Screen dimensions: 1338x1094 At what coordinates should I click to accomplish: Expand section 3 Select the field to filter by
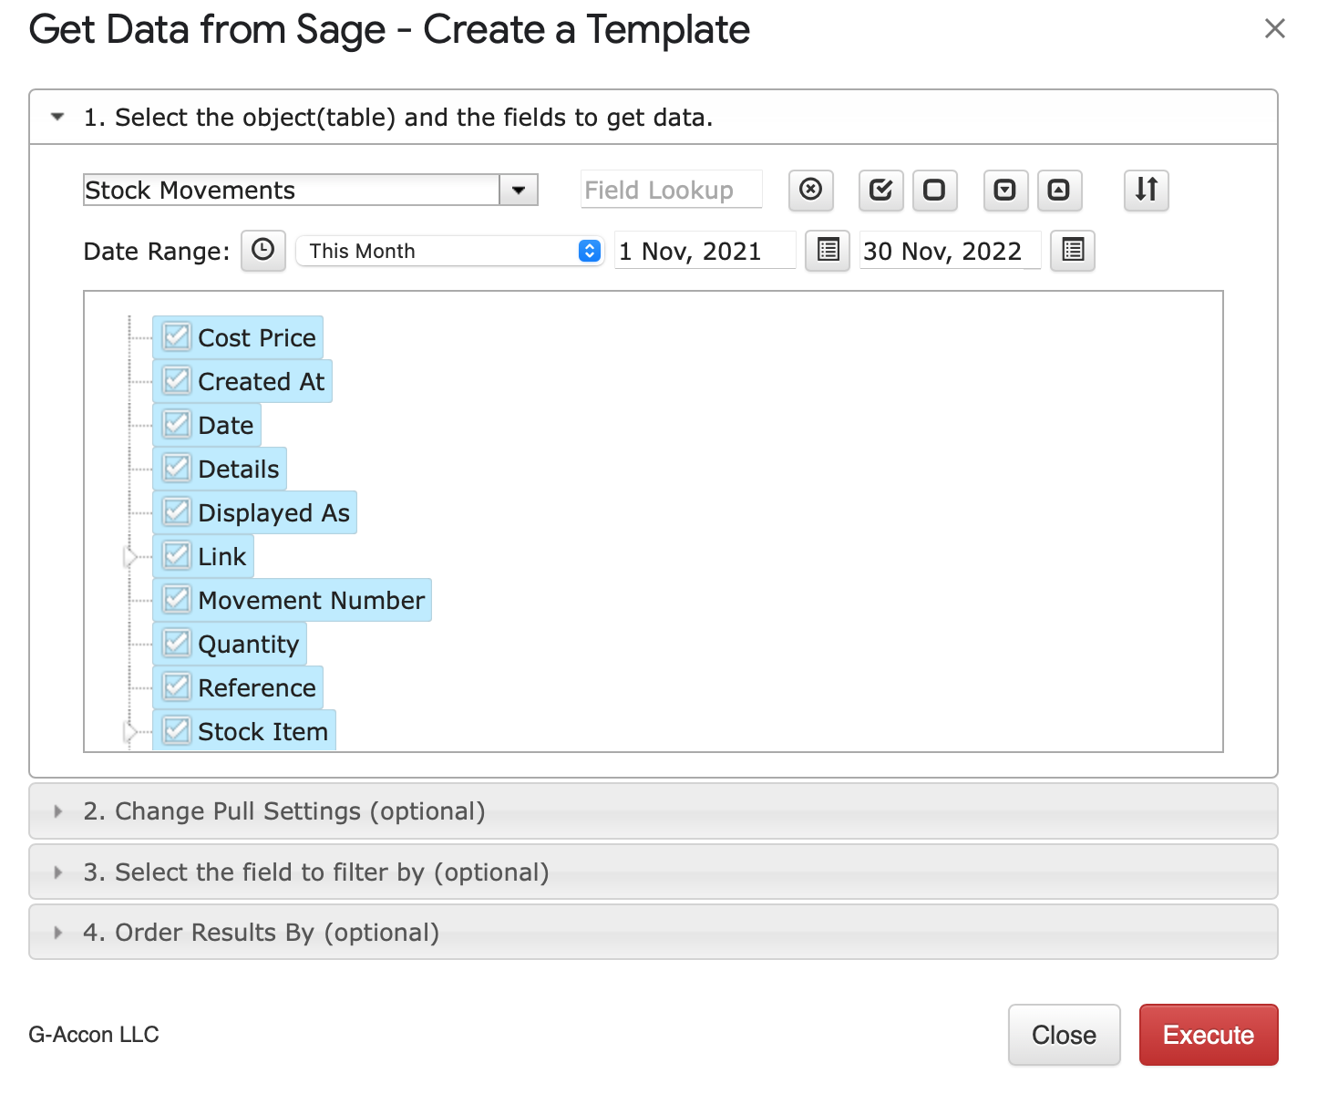654,872
